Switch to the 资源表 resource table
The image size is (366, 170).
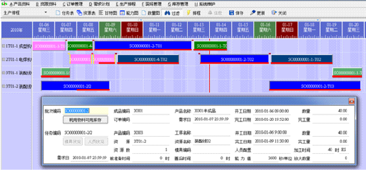coord(86,13)
